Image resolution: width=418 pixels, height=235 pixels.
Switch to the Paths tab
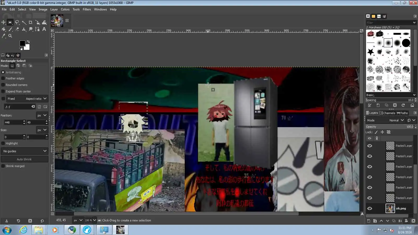click(x=402, y=113)
